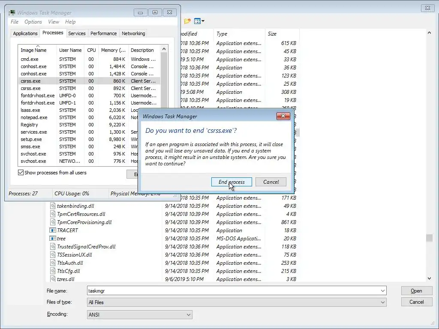Switch to the Services tab

click(77, 33)
